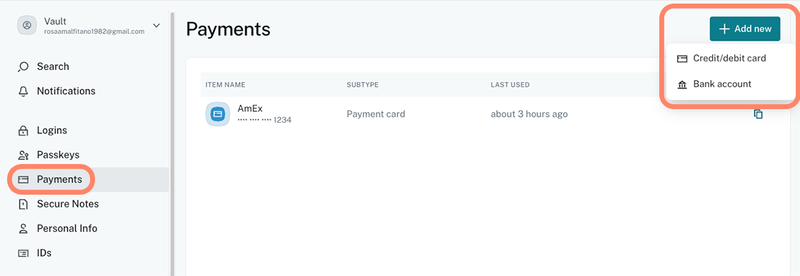Click the Personal Info person icon
This screenshot has width=800, height=276.
pos(23,229)
